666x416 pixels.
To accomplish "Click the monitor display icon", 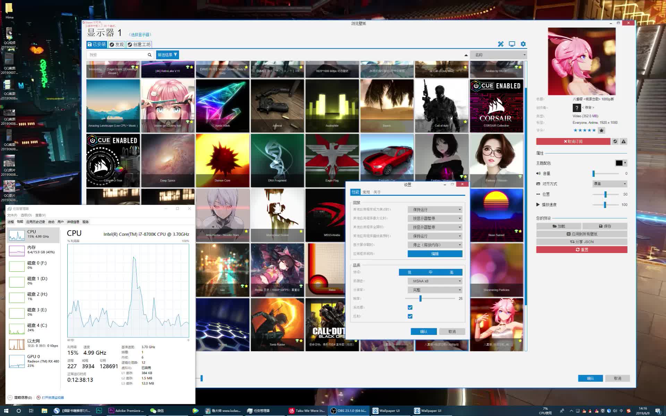I will pos(512,44).
